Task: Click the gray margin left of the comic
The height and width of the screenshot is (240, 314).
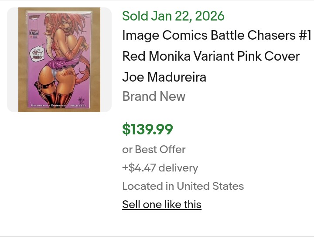Action: [13, 59]
